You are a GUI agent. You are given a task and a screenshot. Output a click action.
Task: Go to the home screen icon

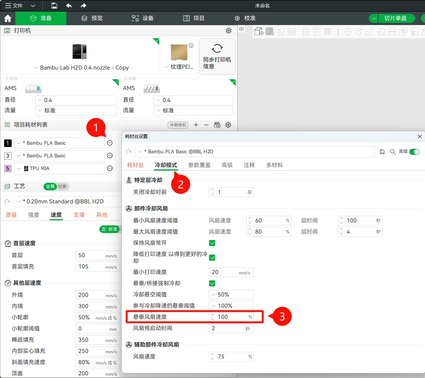coord(7,18)
